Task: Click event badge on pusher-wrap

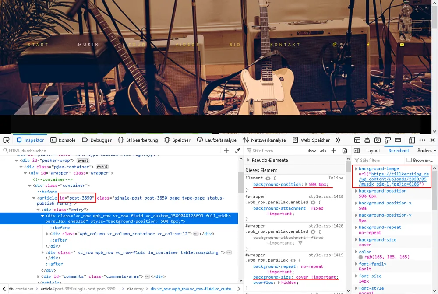Action: 83,161
